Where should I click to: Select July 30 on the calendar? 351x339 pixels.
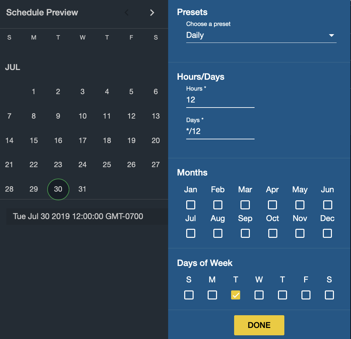58,189
